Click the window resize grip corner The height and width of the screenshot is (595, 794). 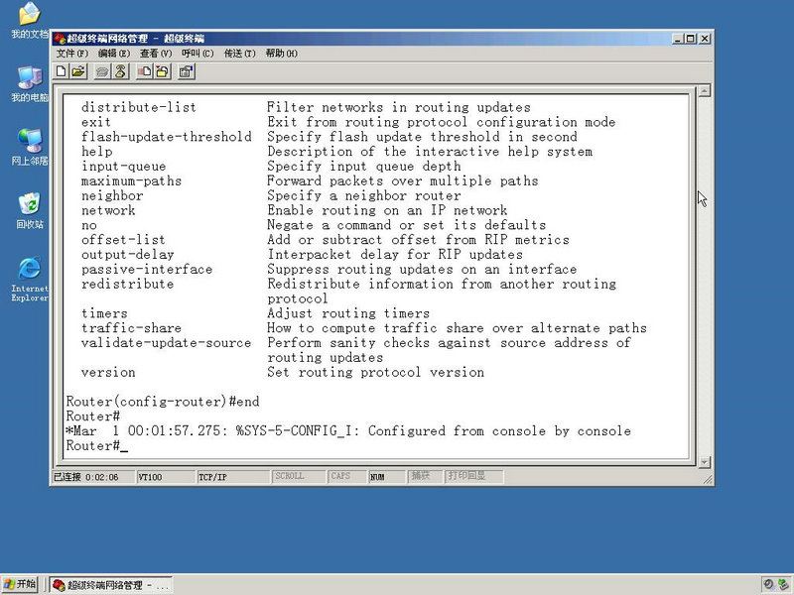tap(708, 479)
